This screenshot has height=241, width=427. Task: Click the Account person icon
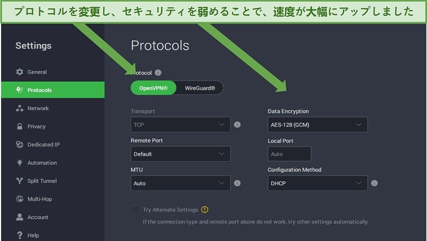coord(20,217)
